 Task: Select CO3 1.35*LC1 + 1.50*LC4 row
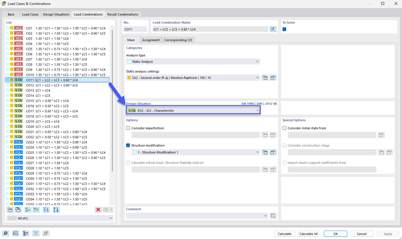pyautogui.click(x=58, y=39)
